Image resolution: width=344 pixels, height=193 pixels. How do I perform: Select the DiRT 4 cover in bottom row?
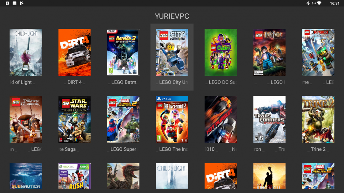[x=220, y=176]
